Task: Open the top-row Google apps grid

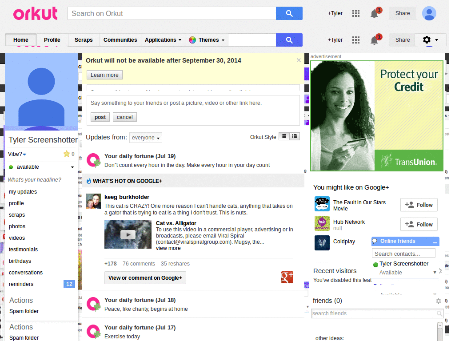Action: pos(356,13)
